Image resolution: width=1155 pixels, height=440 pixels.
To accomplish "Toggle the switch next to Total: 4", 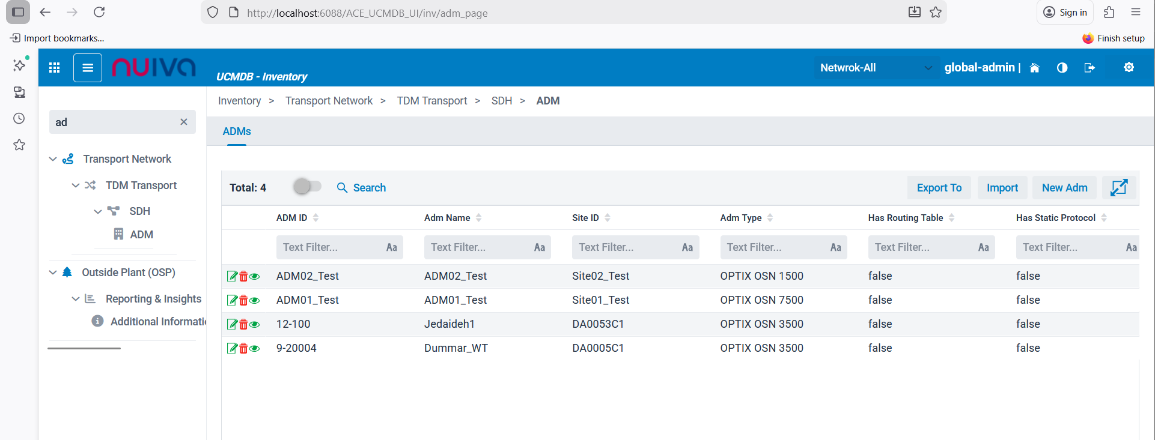I will [x=307, y=187].
